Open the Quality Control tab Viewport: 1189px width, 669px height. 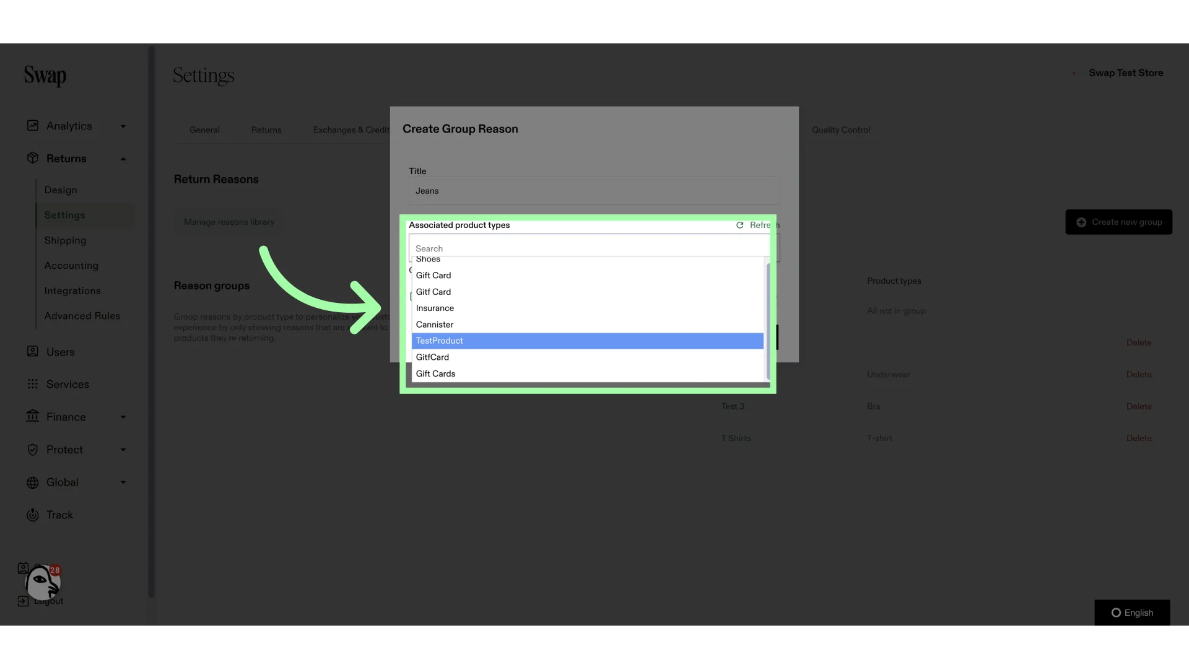coord(841,130)
